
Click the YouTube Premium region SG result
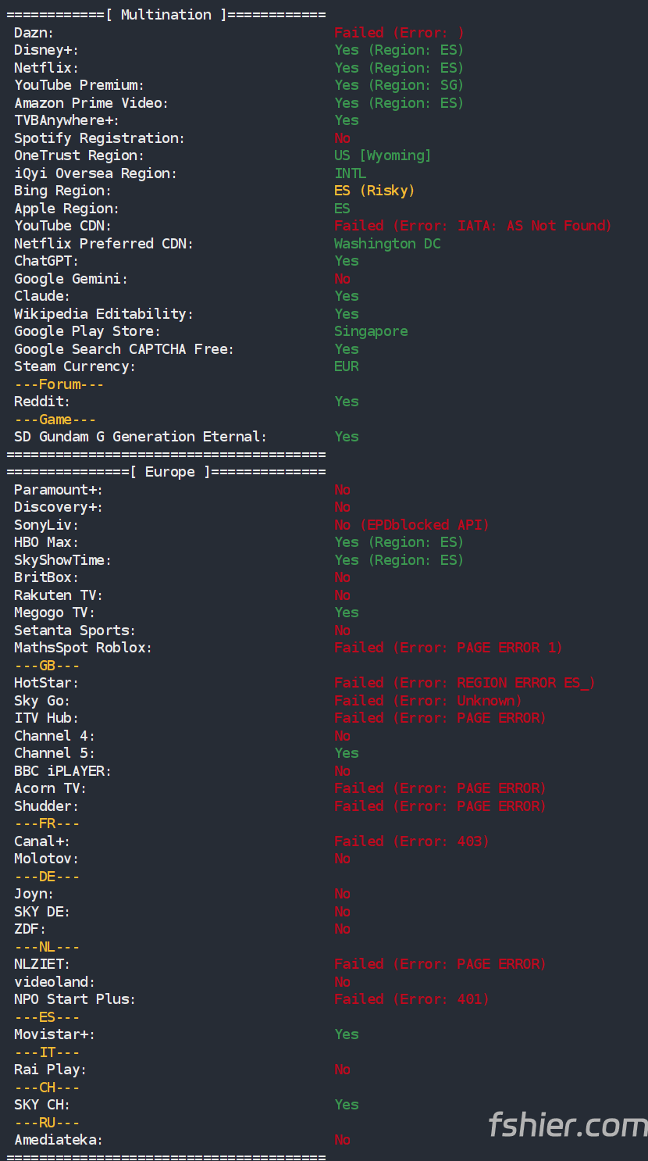click(399, 85)
